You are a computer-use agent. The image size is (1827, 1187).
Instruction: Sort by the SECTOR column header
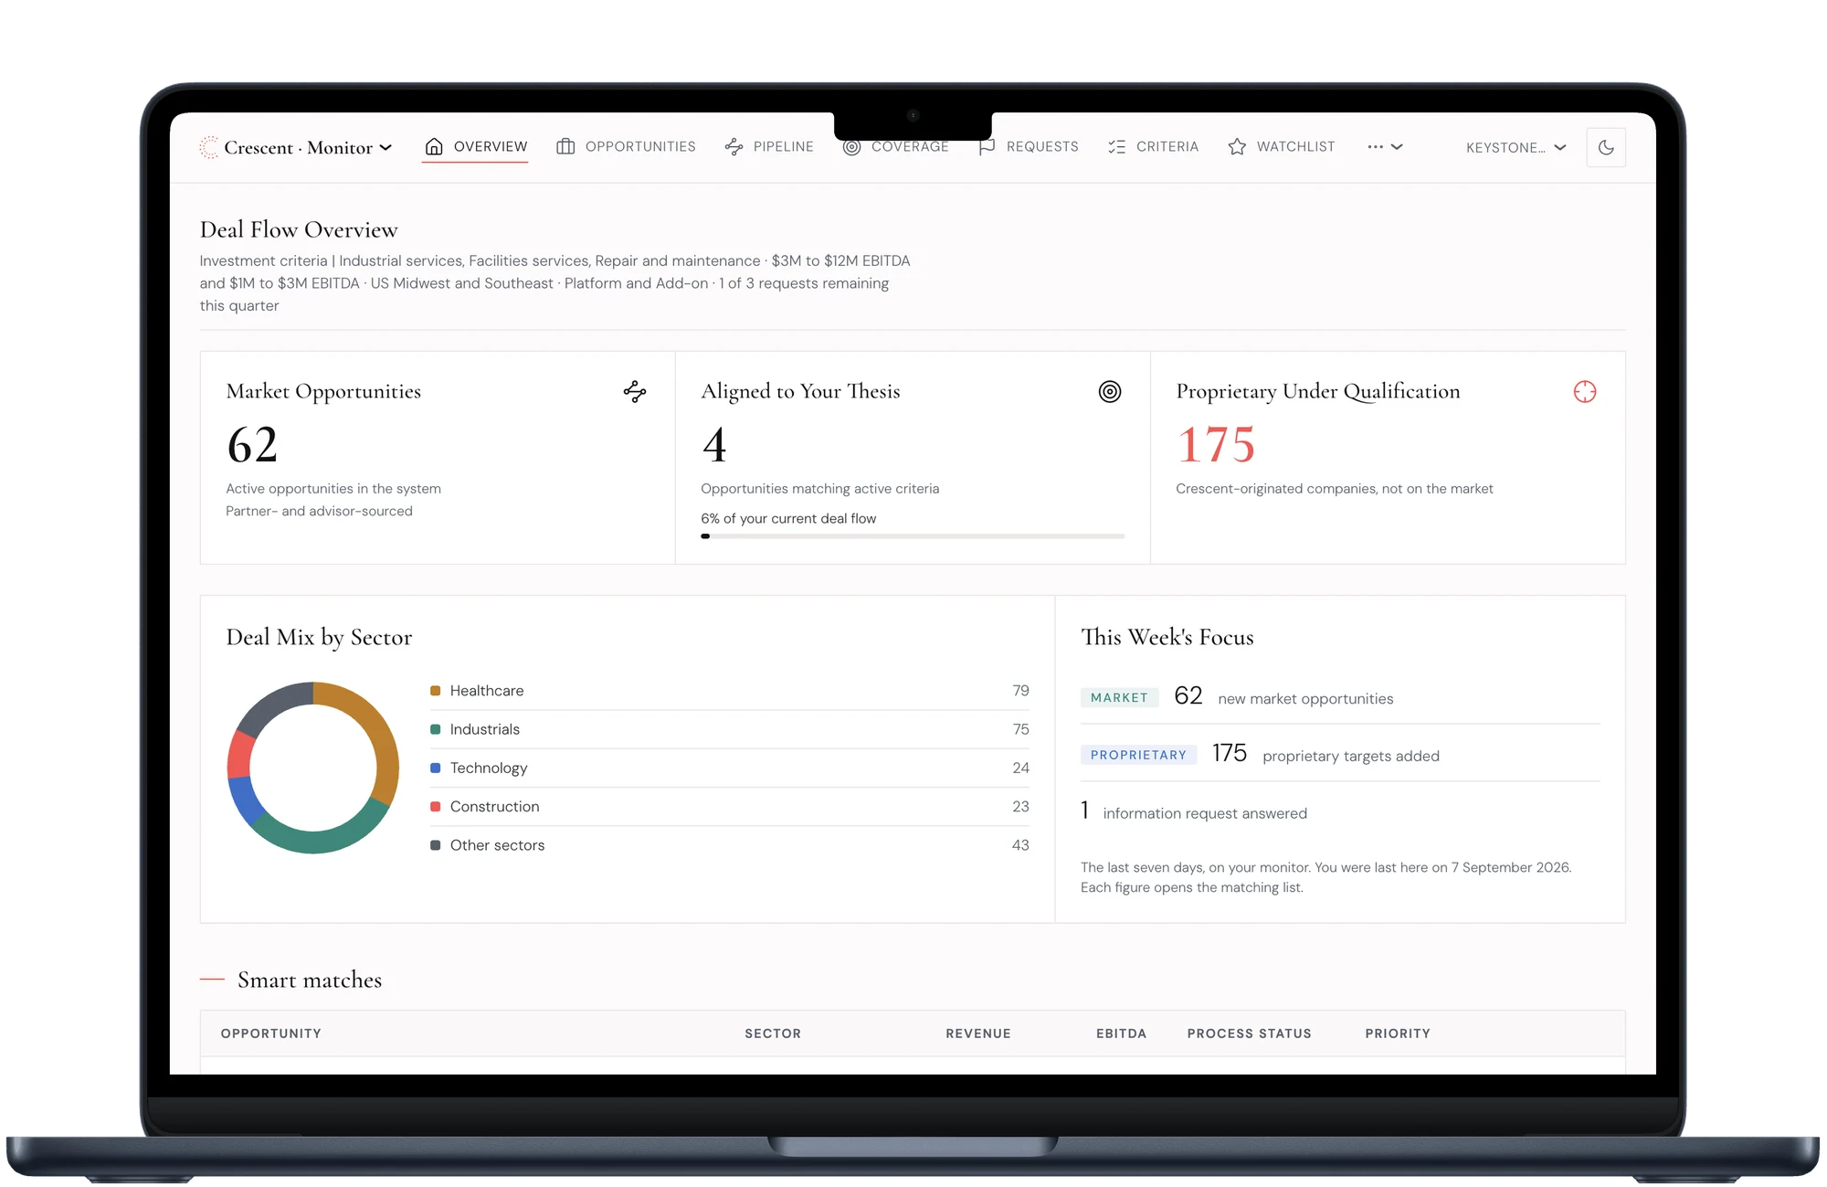pos(773,1033)
